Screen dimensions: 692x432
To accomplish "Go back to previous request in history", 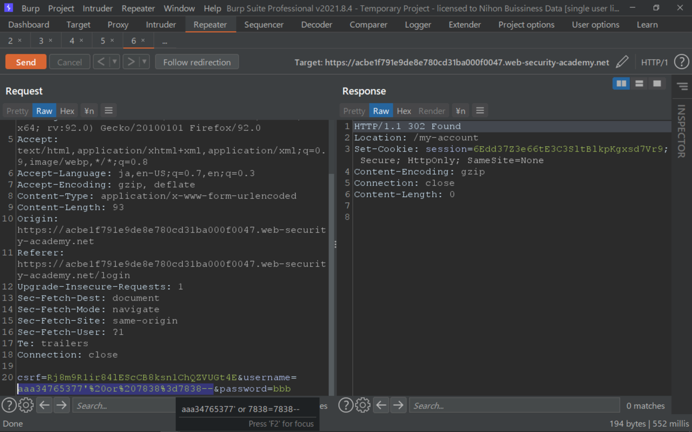I will 101,62.
